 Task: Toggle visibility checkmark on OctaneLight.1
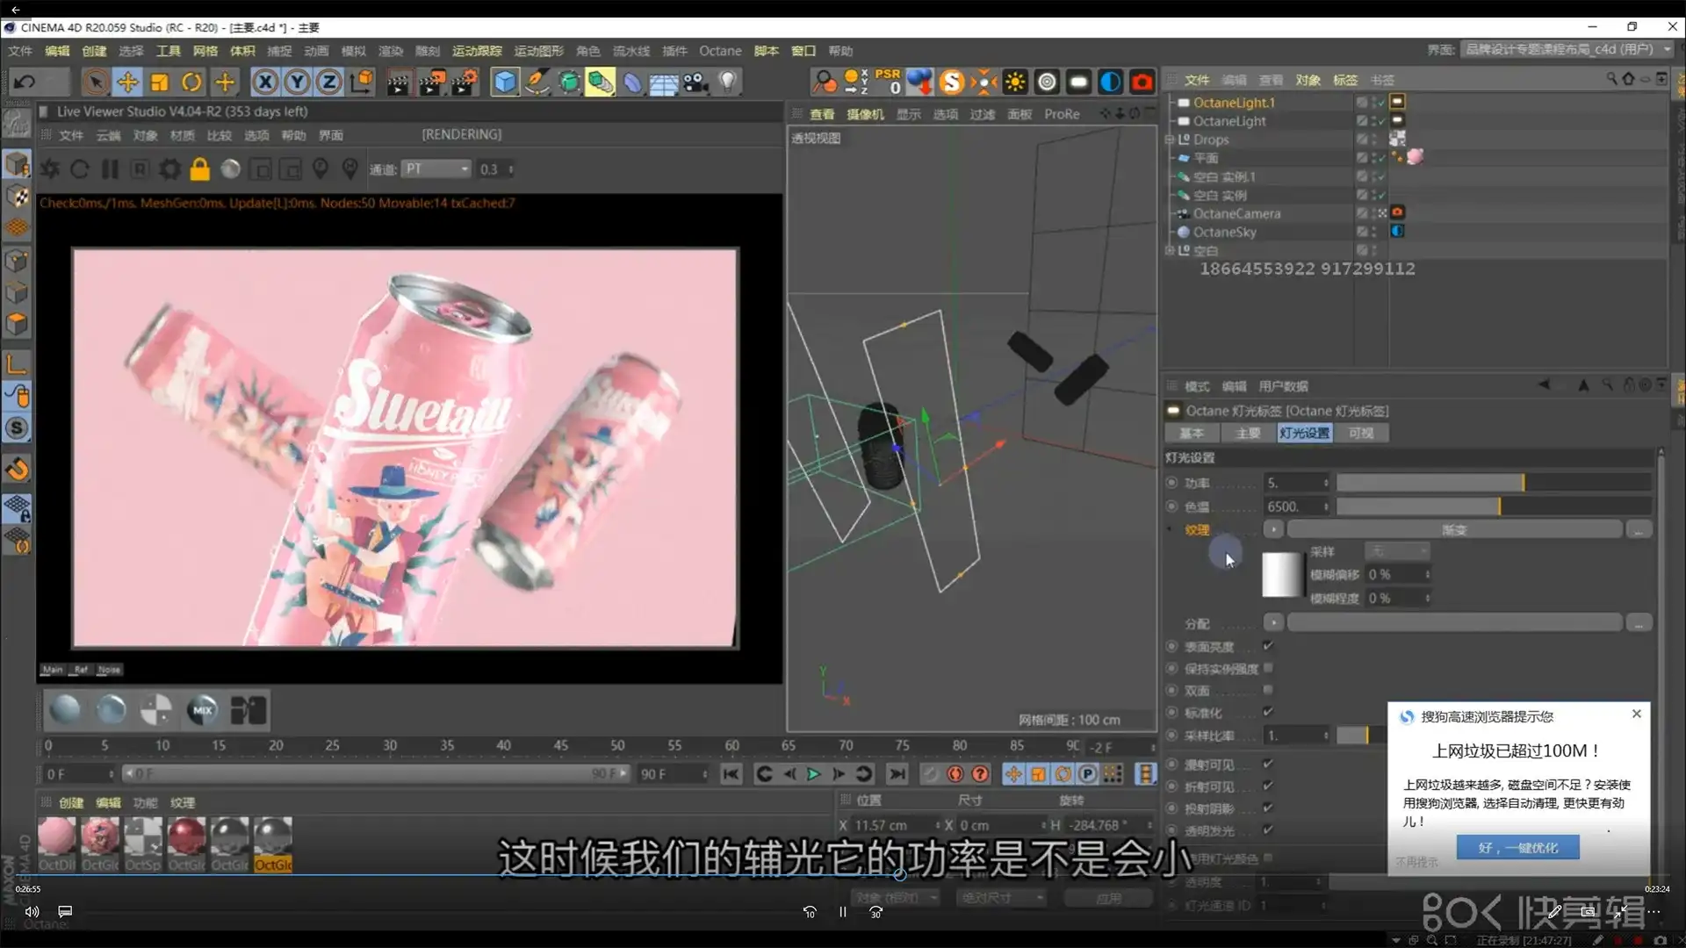1380,102
